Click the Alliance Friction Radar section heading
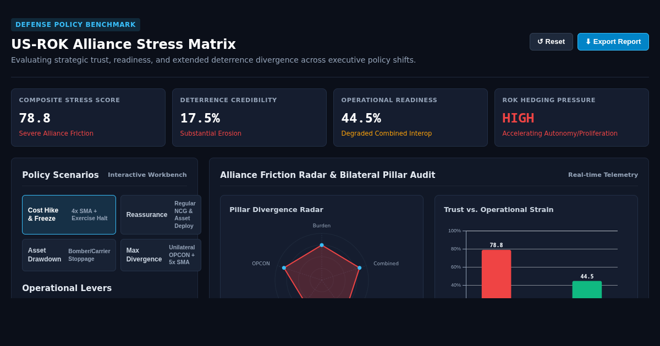Image resolution: width=660 pixels, height=346 pixels. point(328,175)
